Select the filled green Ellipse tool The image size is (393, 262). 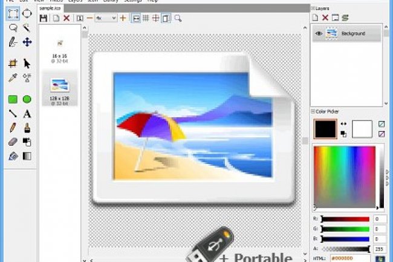27,99
